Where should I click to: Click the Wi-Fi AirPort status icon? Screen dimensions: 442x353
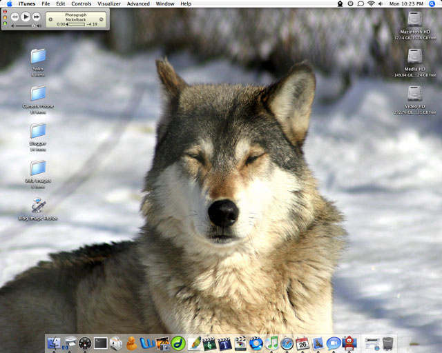371,3
